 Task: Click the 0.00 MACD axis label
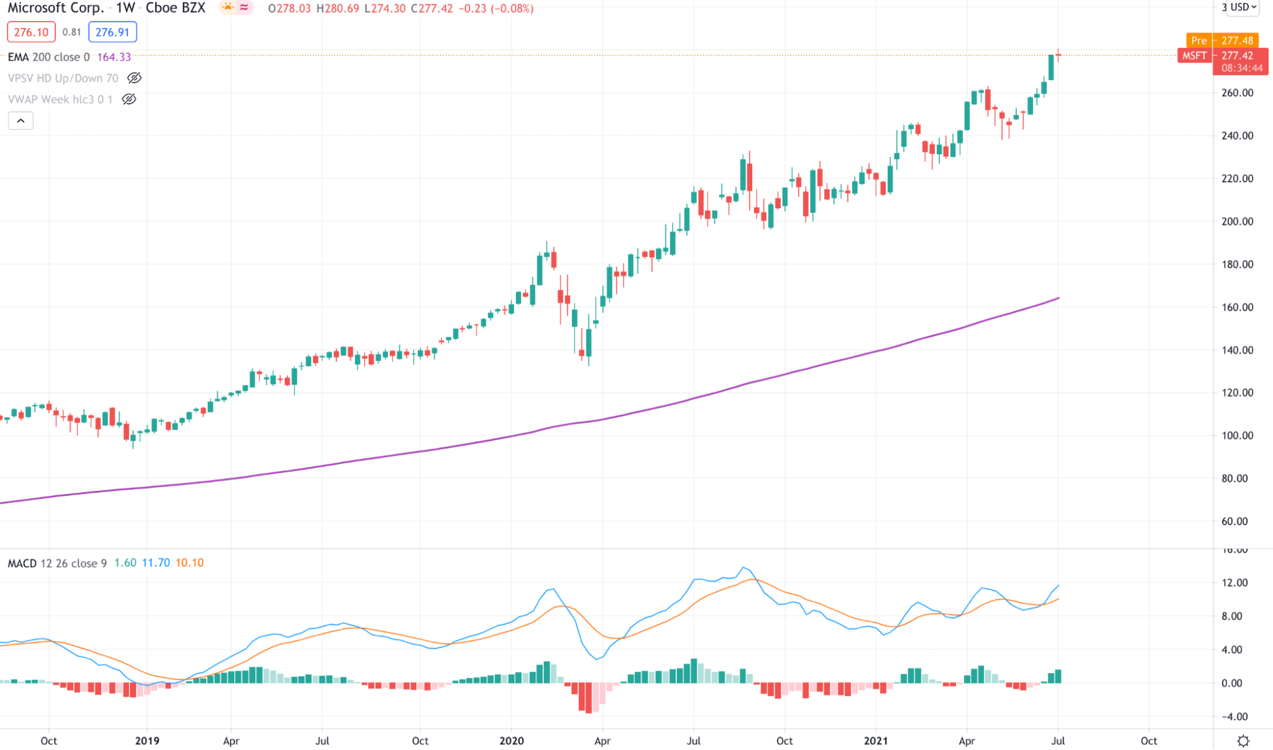(1232, 683)
